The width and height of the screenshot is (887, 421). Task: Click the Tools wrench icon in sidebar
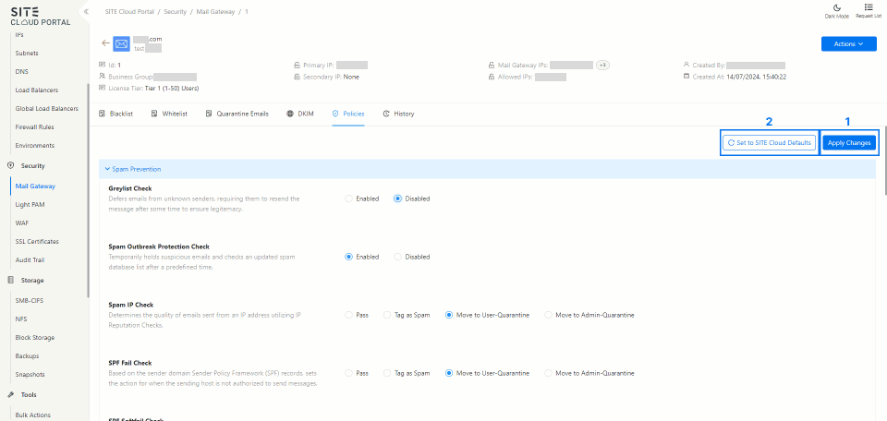[10, 394]
